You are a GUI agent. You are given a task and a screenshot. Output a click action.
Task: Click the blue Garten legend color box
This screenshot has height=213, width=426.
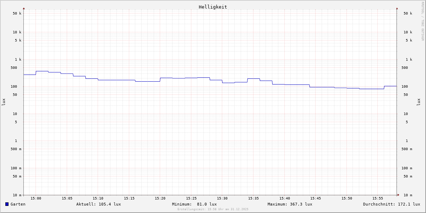(7, 204)
